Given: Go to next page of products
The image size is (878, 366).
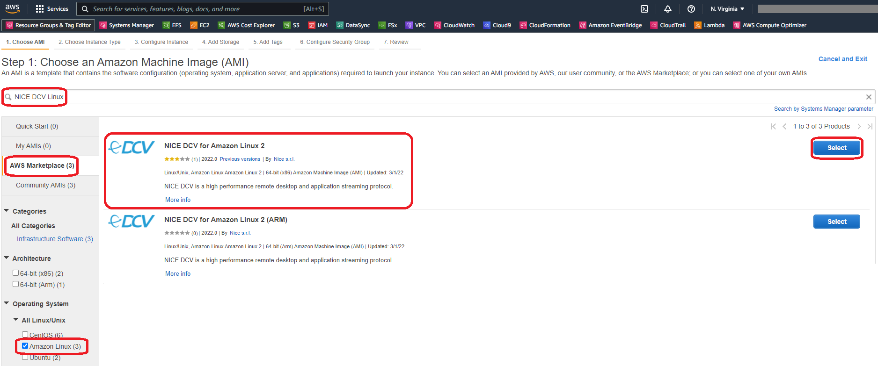Looking at the screenshot, I should [x=859, y=126].
